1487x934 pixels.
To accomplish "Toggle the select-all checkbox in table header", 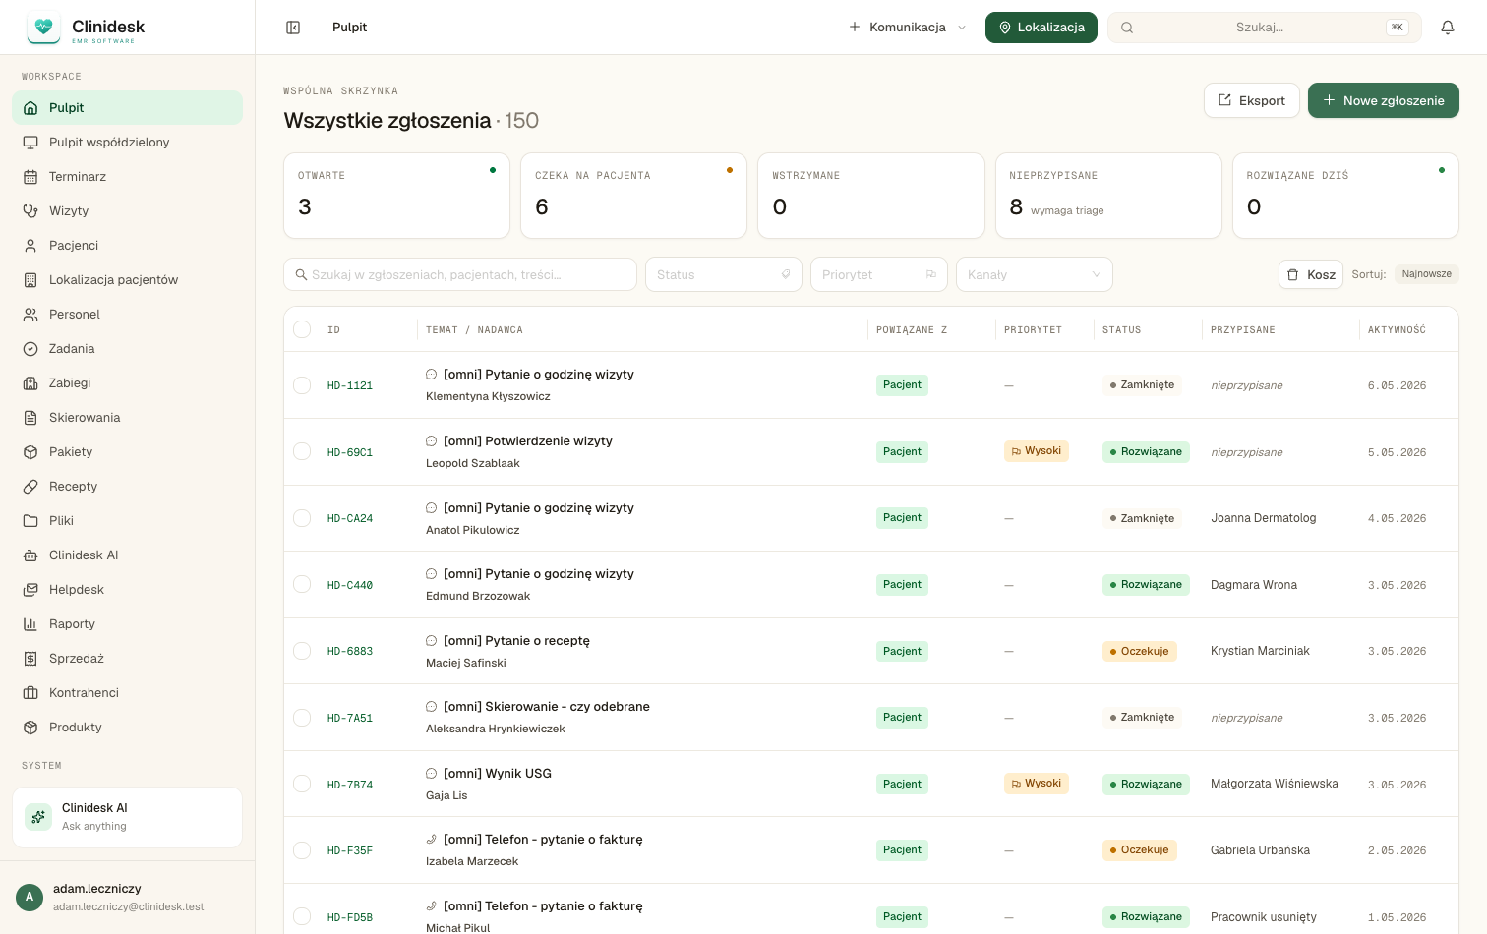I will click(302, 329).
